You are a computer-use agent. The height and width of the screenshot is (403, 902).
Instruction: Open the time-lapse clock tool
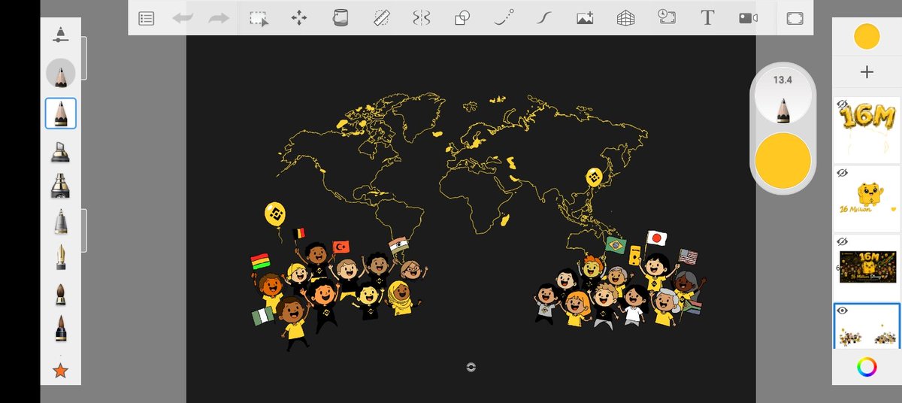tap(666, 17)
